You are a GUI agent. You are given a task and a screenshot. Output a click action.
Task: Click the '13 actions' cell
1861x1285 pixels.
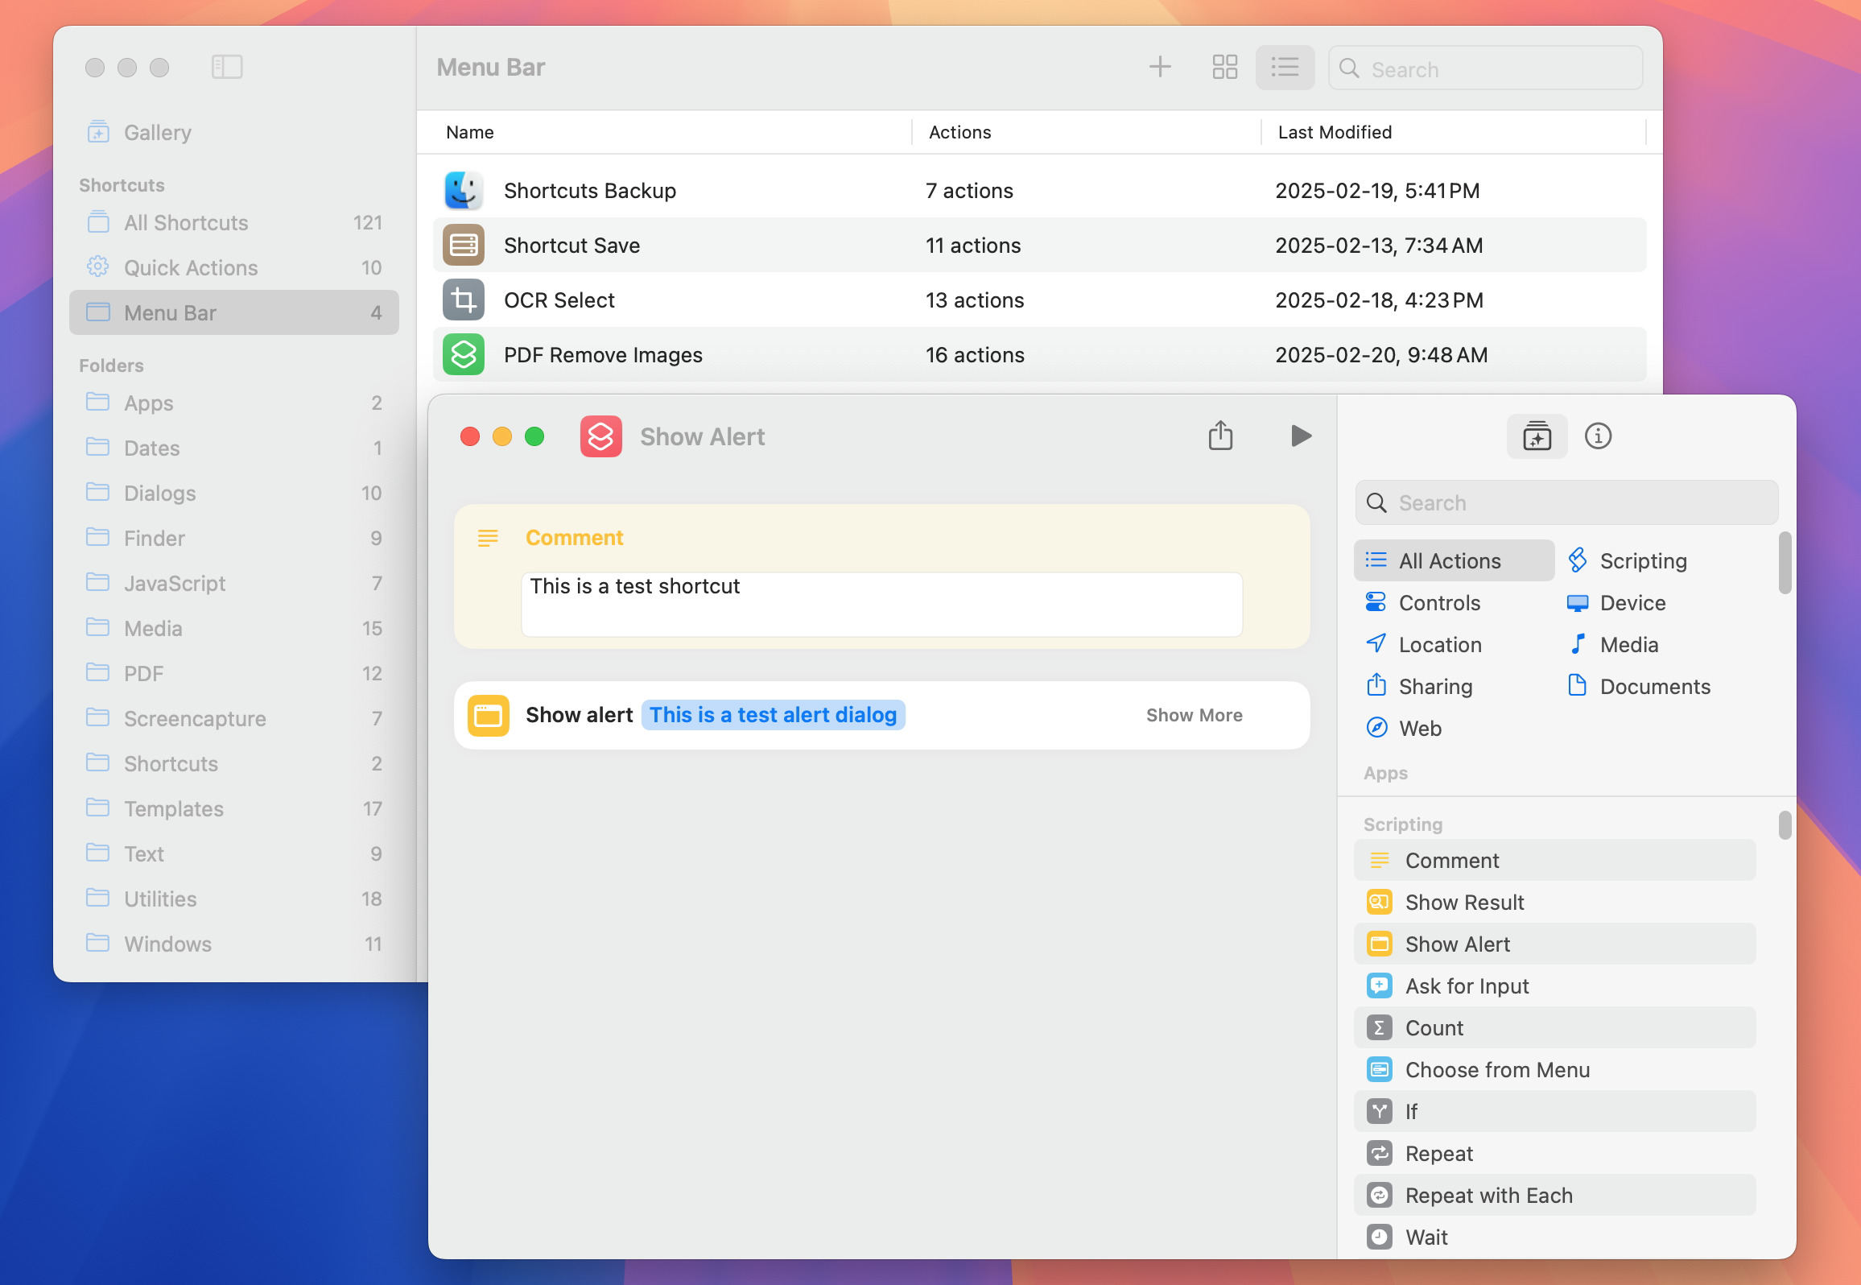975,300
